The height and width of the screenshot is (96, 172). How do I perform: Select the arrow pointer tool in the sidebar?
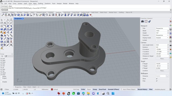(x=2, y=20)
